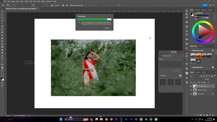Open the Filter menu

(x=31, y=1)
